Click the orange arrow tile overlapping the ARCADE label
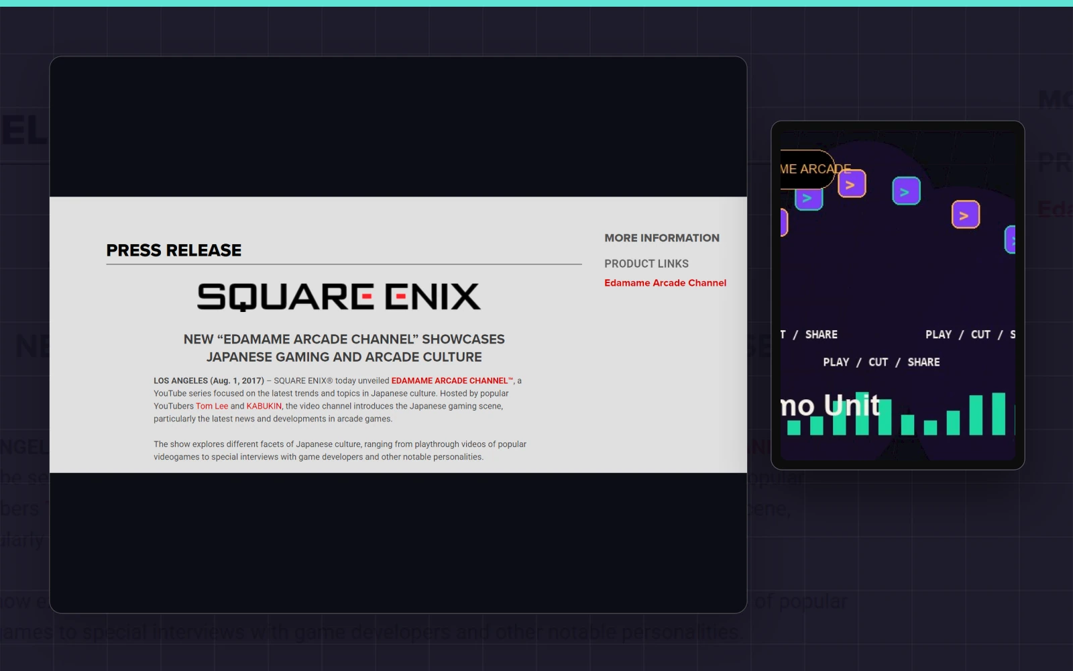Viewport: 1073px width, 671px height. coord(852,185)
